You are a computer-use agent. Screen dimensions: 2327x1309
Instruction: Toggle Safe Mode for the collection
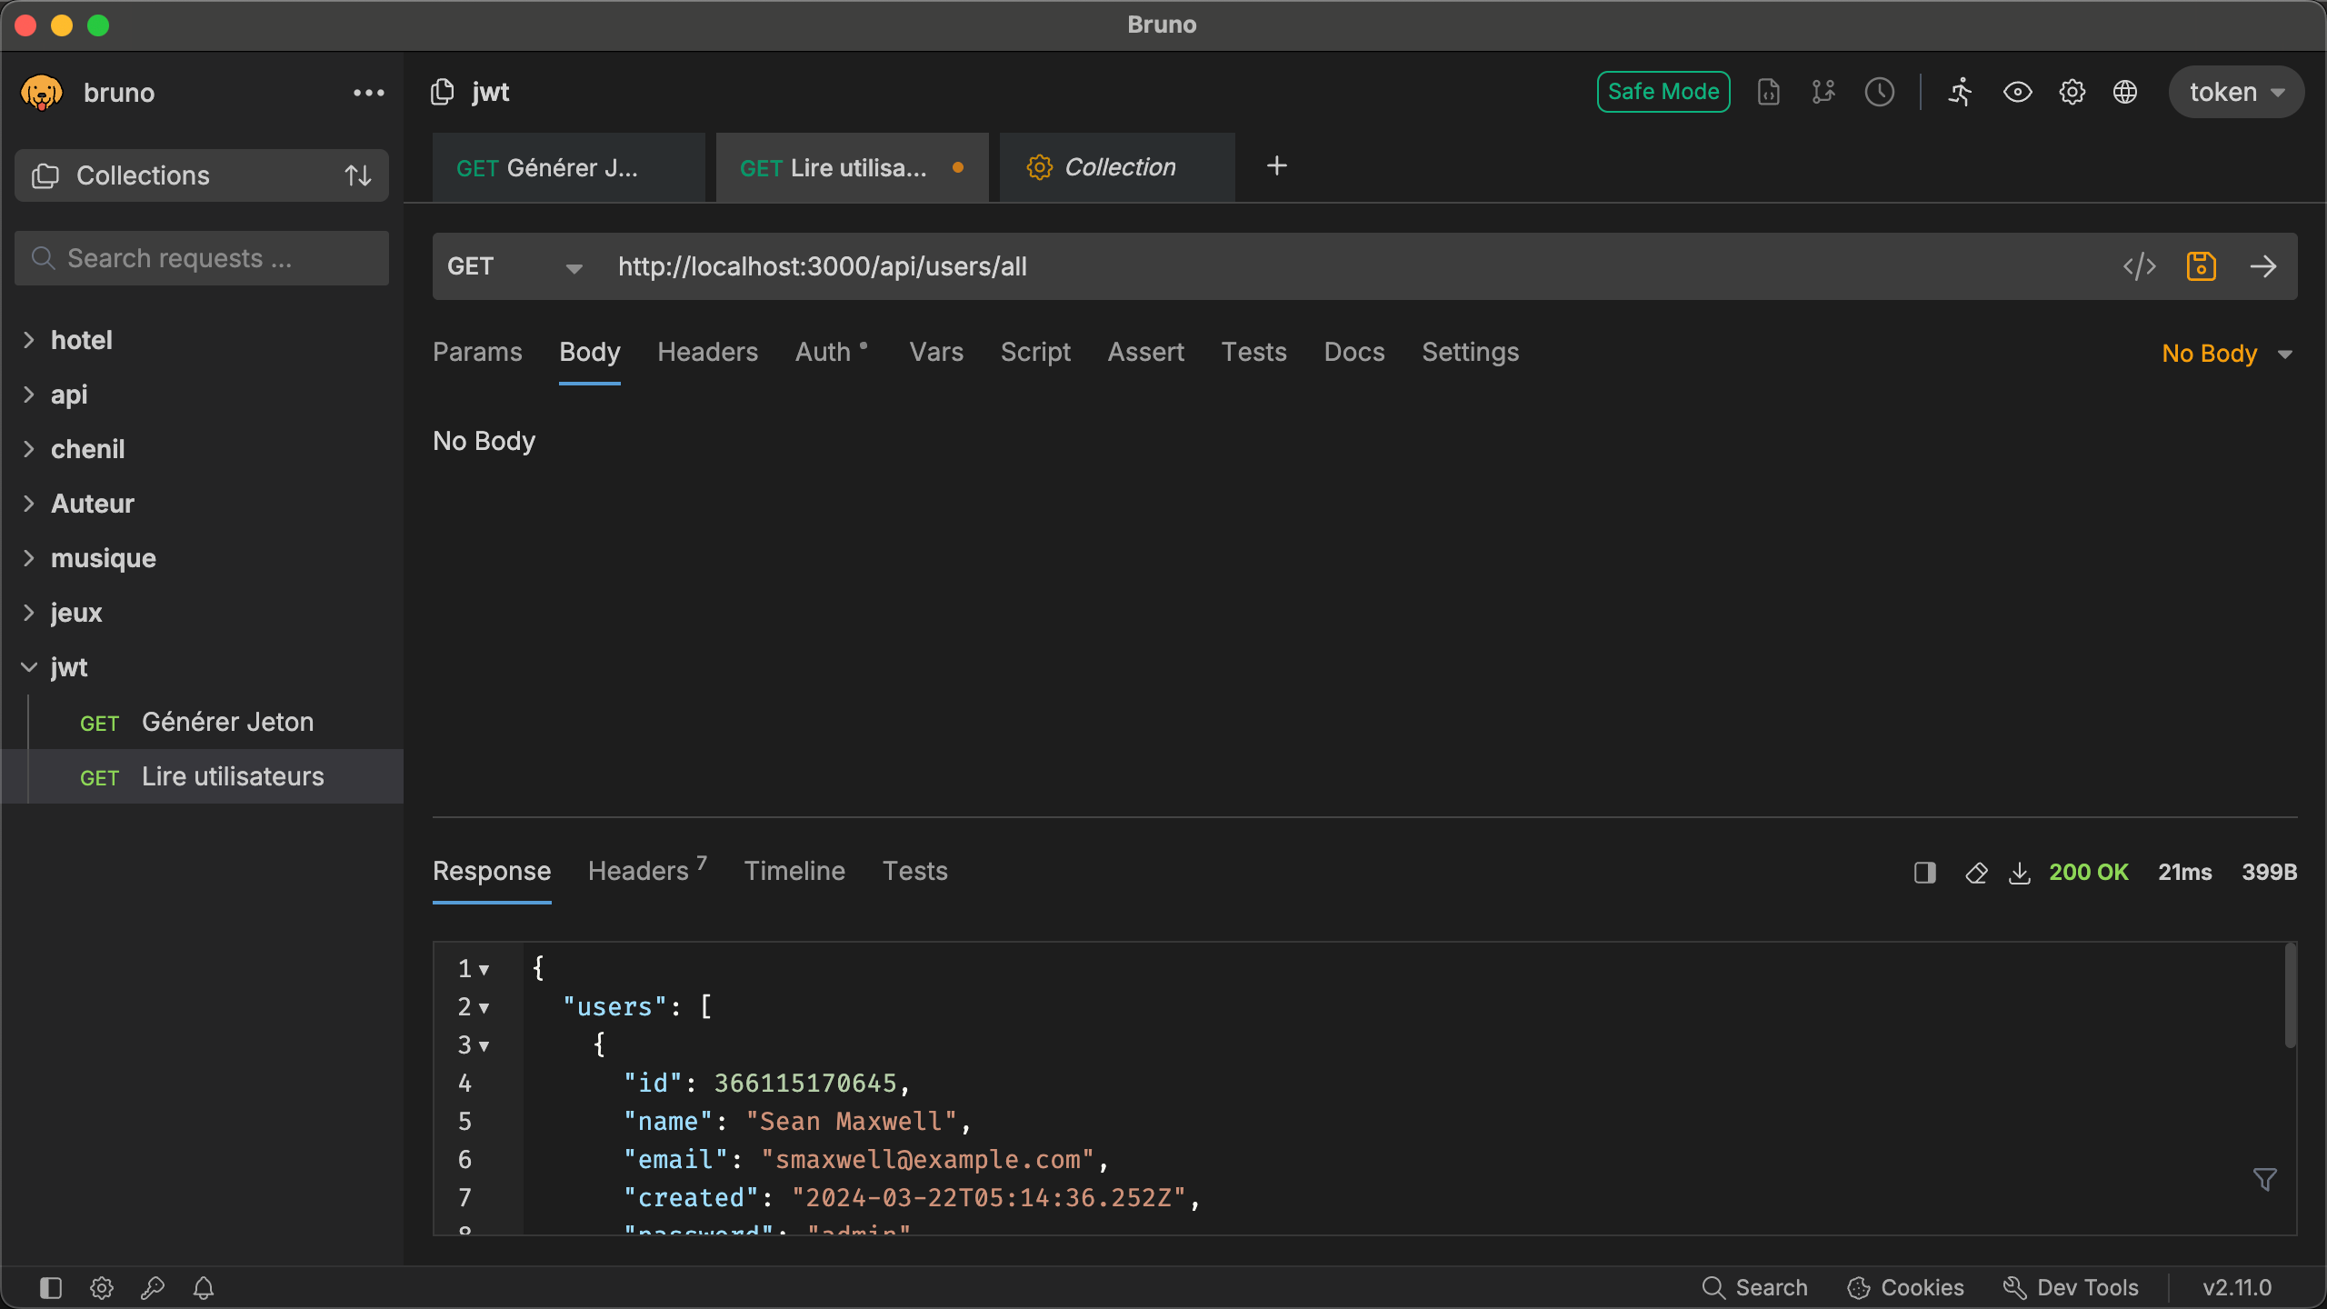[1663, 92]
